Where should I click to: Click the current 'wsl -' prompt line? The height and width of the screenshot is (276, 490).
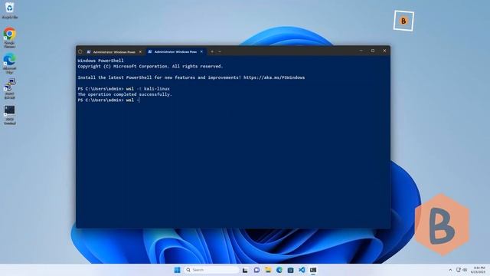tap(109, 100)
